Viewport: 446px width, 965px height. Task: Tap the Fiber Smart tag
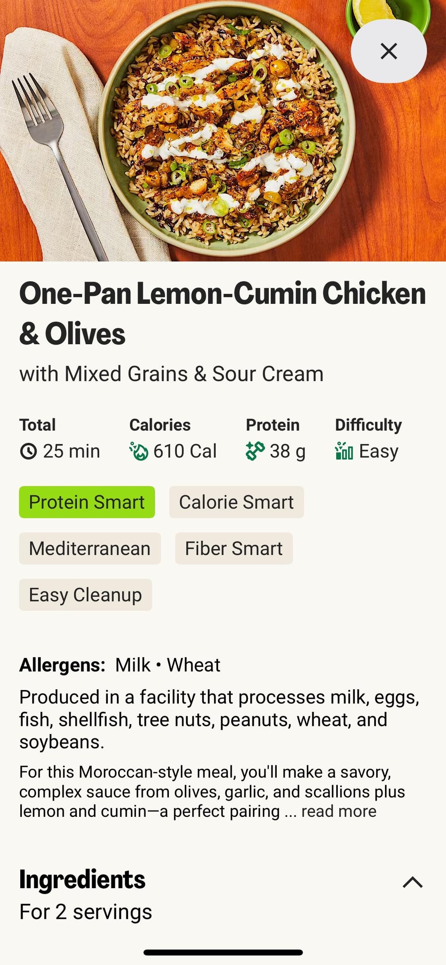(234, 549)
